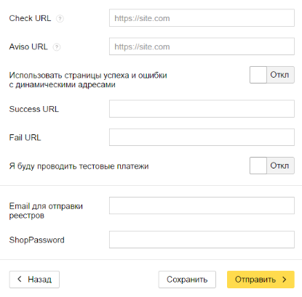Focus the Check URL input field
Viewport: 302px width, 297px height.
[x=202, y=18]
